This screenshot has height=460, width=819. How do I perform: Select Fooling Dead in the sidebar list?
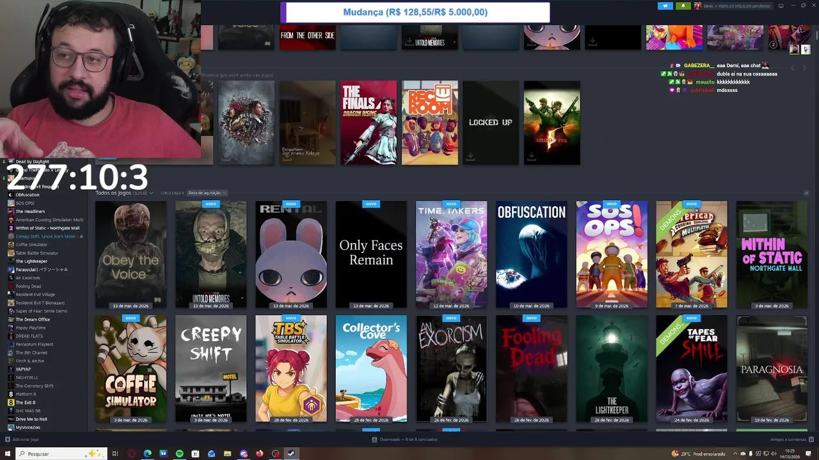tap(28, 286)
